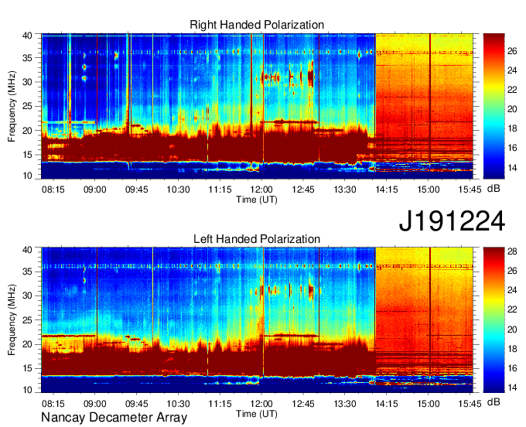Image resolution: width=526 pixels, height=427 pixels.
Task: Click the 15:00 tick on Right Handed time axis
Action: point(429,190)
